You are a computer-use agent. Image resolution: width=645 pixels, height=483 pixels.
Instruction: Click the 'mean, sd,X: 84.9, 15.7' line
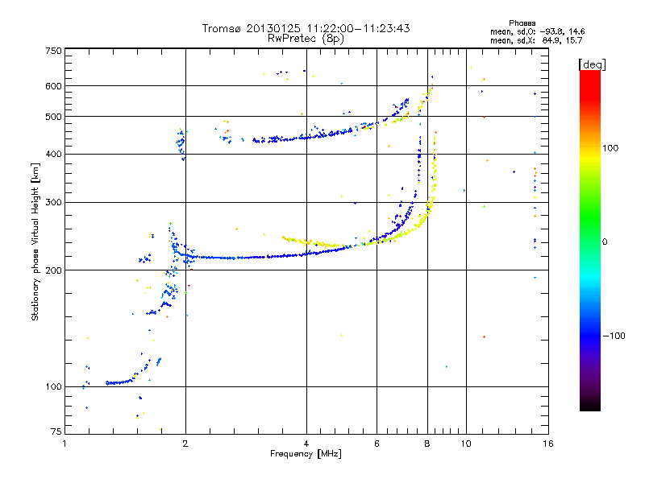coord(536,40)
